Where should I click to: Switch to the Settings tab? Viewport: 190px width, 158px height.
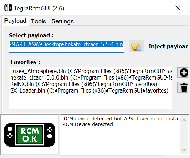pyautogui.click(x=62, y=21)
